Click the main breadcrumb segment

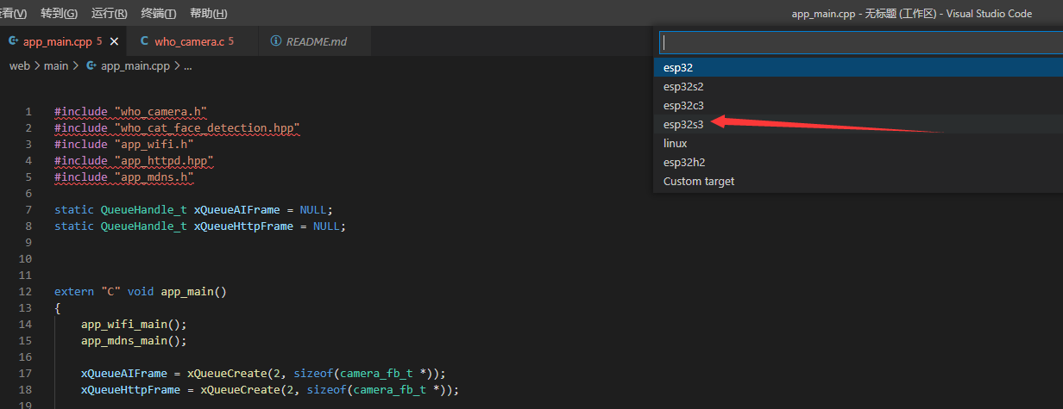coord(56,65)
